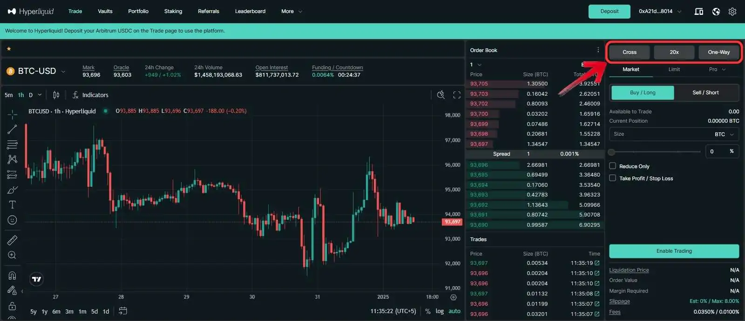
Task: Open the go to date calendar icon
Action: (123, 311)
